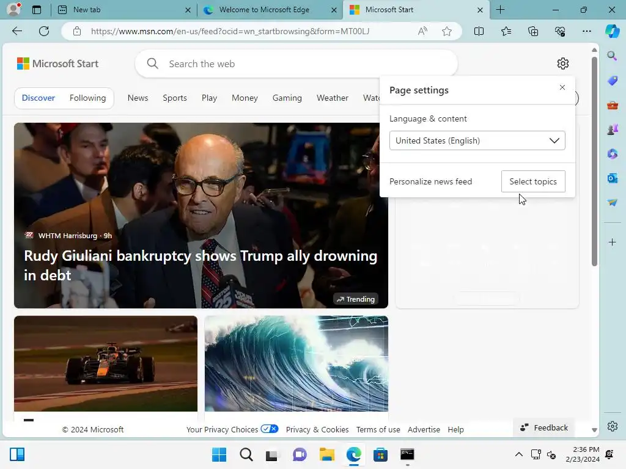The width and height of the screenshot is (626, 469).
Task: Open the tab actions menu icon
Action: 37,10
